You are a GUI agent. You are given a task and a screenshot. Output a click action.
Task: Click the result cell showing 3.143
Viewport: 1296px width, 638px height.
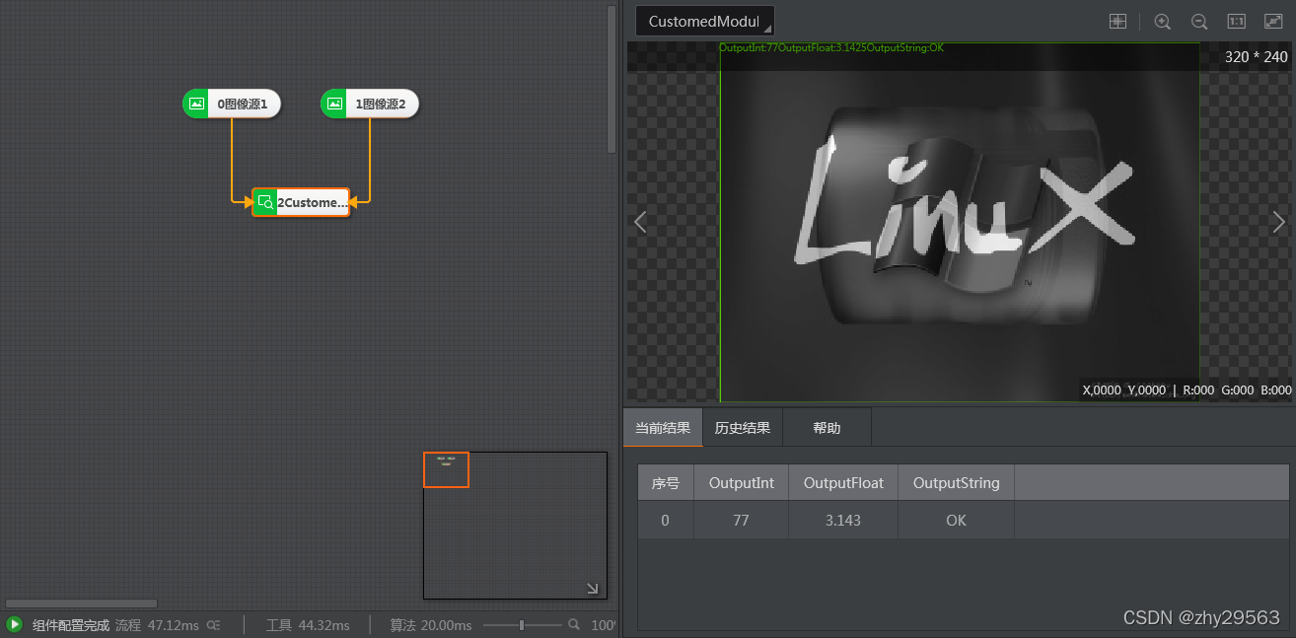coord(843,520)
